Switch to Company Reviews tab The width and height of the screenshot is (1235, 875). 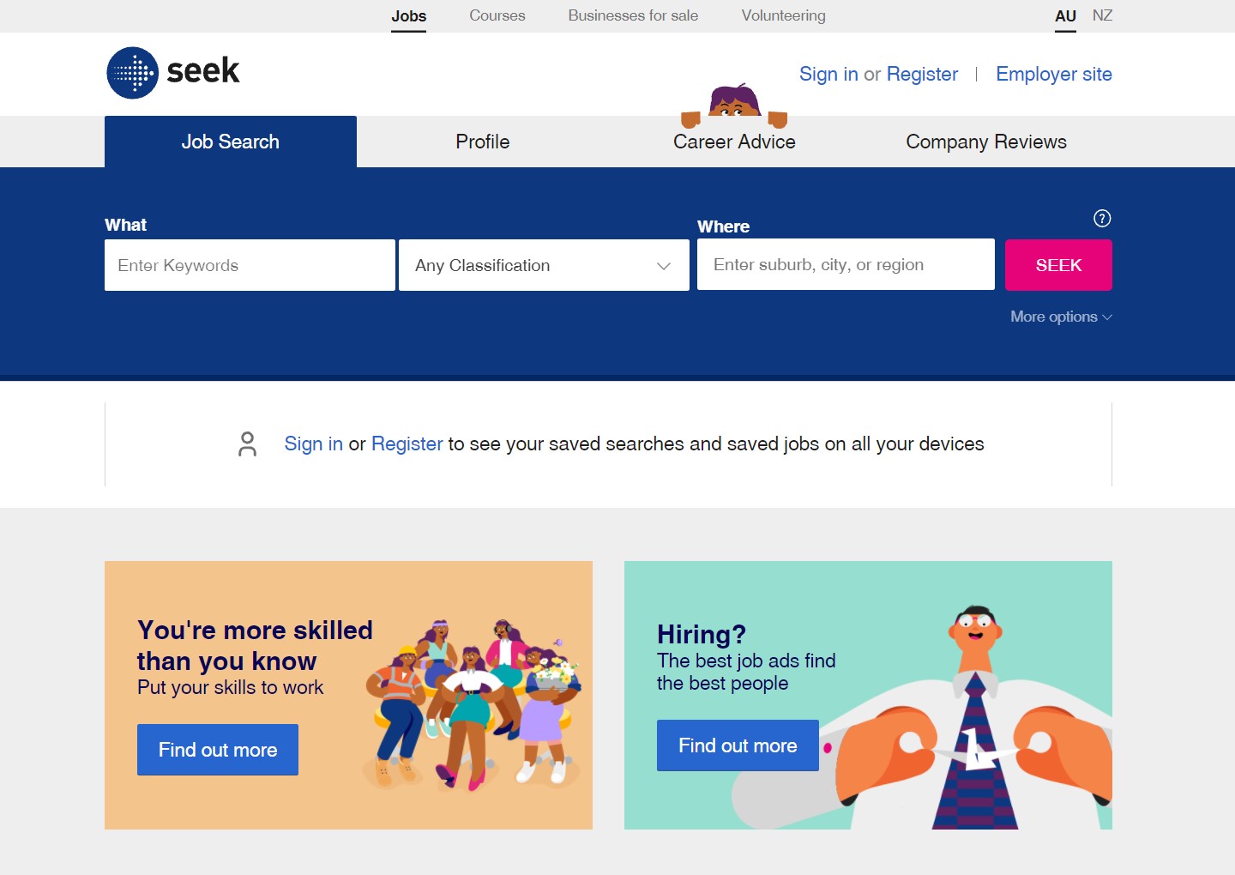tap(986, 142)
